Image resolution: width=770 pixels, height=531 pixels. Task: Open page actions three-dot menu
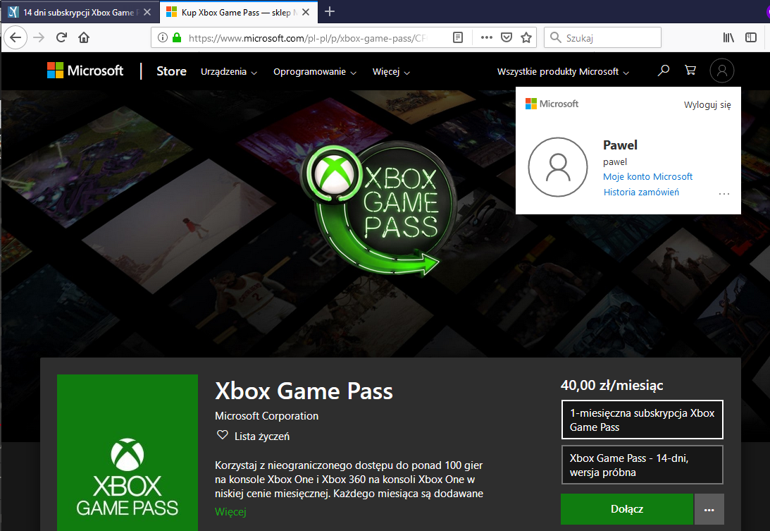[487, 37]
